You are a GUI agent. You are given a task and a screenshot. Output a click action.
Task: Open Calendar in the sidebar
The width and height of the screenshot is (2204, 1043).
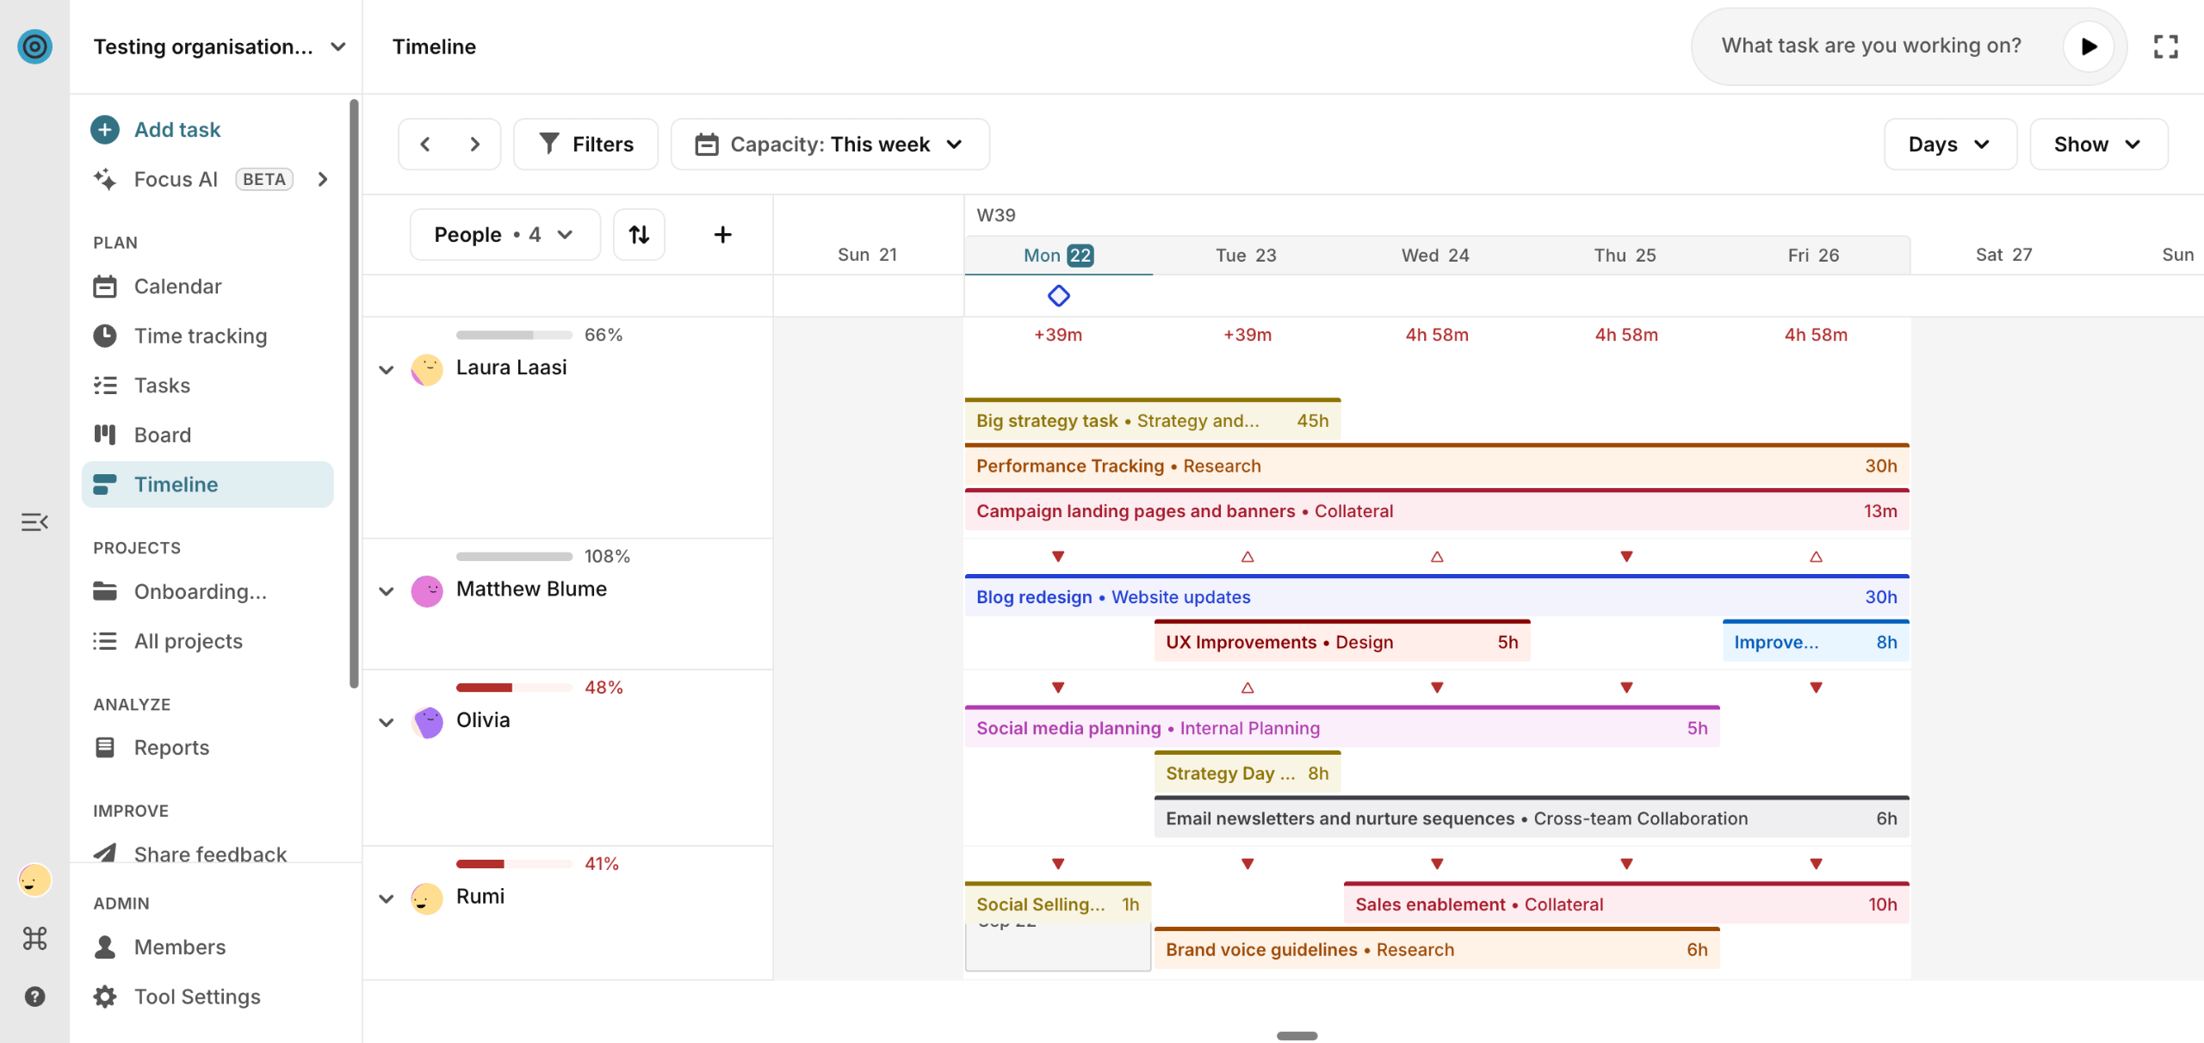click(x=177, y=287)
